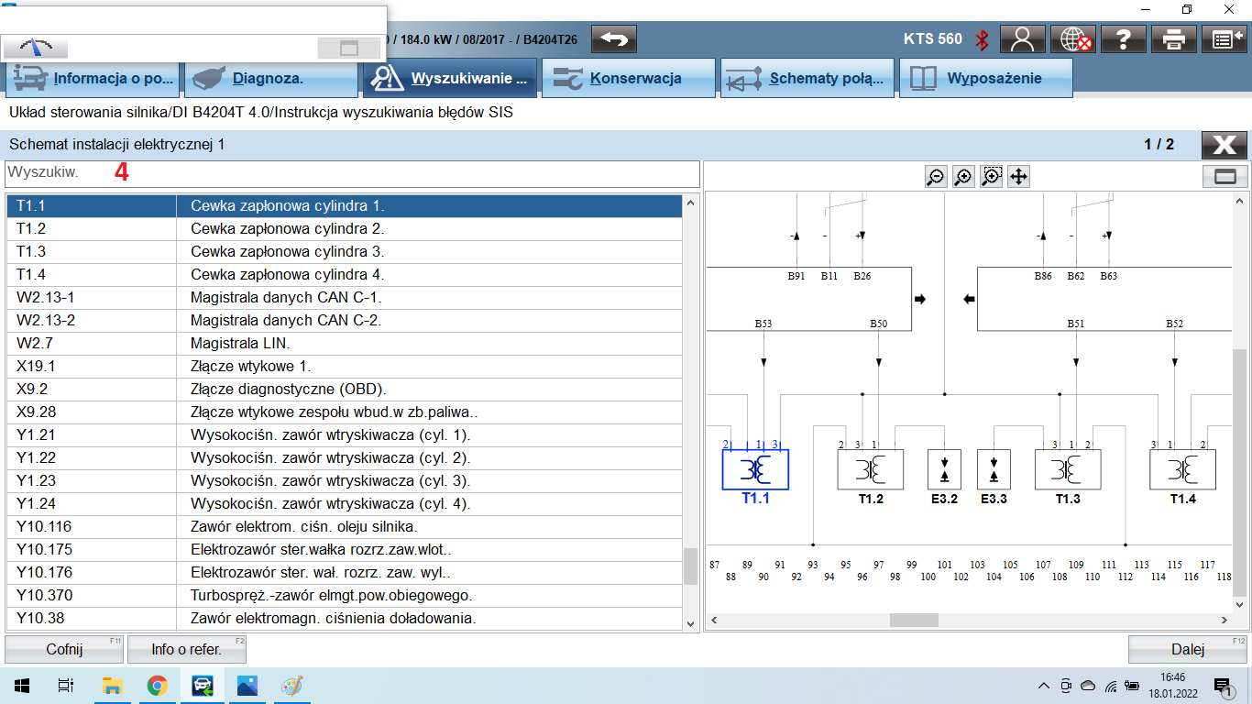This screenshot has height=704, width=1252.
Task: Maximize the wiring diagram panel
Action: tap(1225, 177)
